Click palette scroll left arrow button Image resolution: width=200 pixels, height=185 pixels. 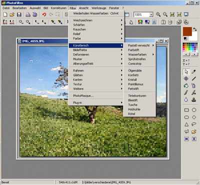(x=186, y=54)
